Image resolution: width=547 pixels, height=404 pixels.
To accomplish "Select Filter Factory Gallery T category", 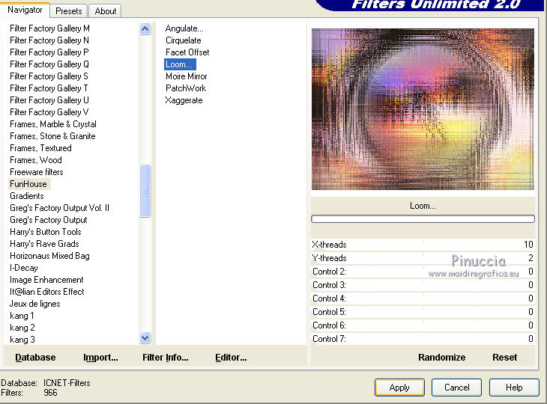I will point(49,88).
